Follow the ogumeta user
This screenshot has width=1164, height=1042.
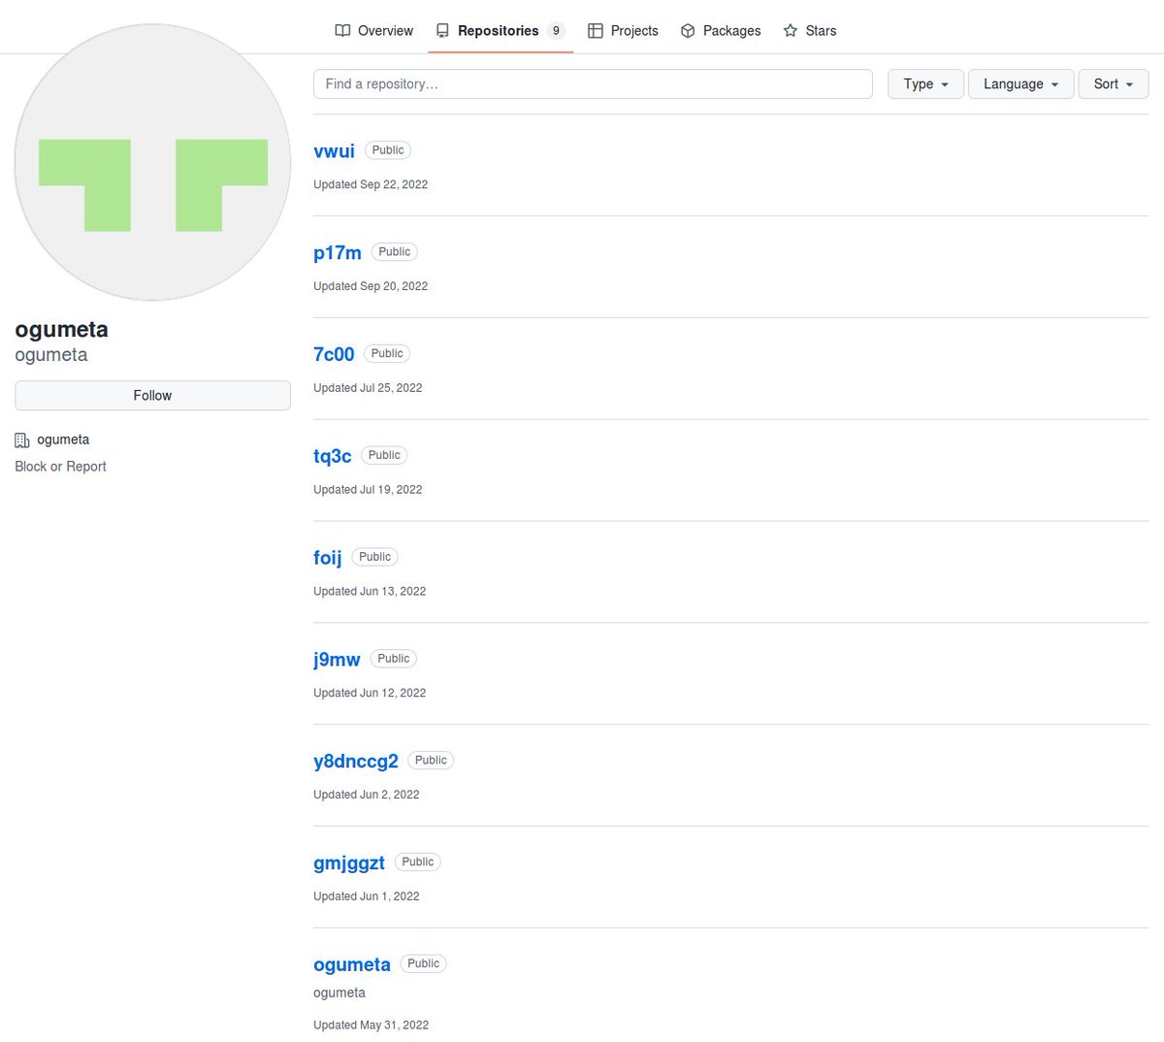[152, 396]
